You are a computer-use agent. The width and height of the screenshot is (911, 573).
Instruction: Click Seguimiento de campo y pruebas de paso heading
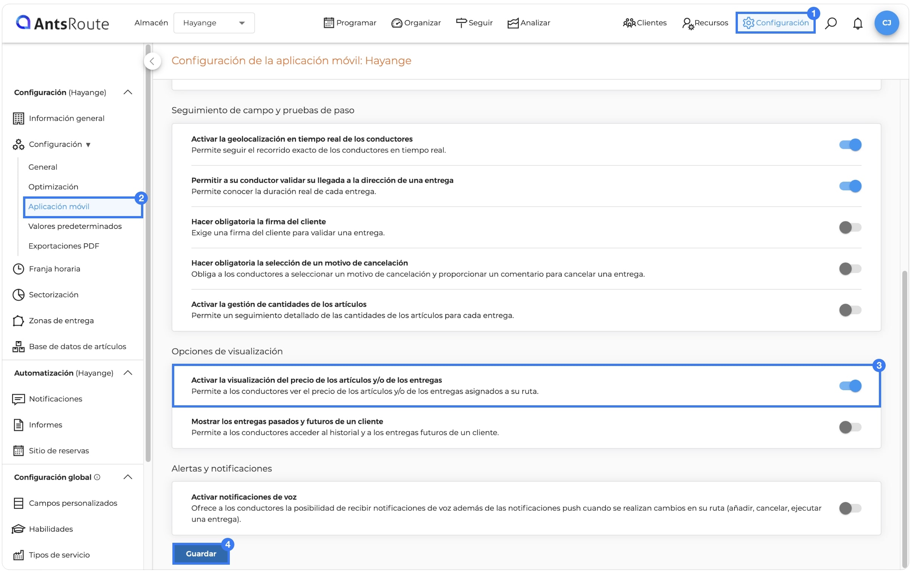263,110
